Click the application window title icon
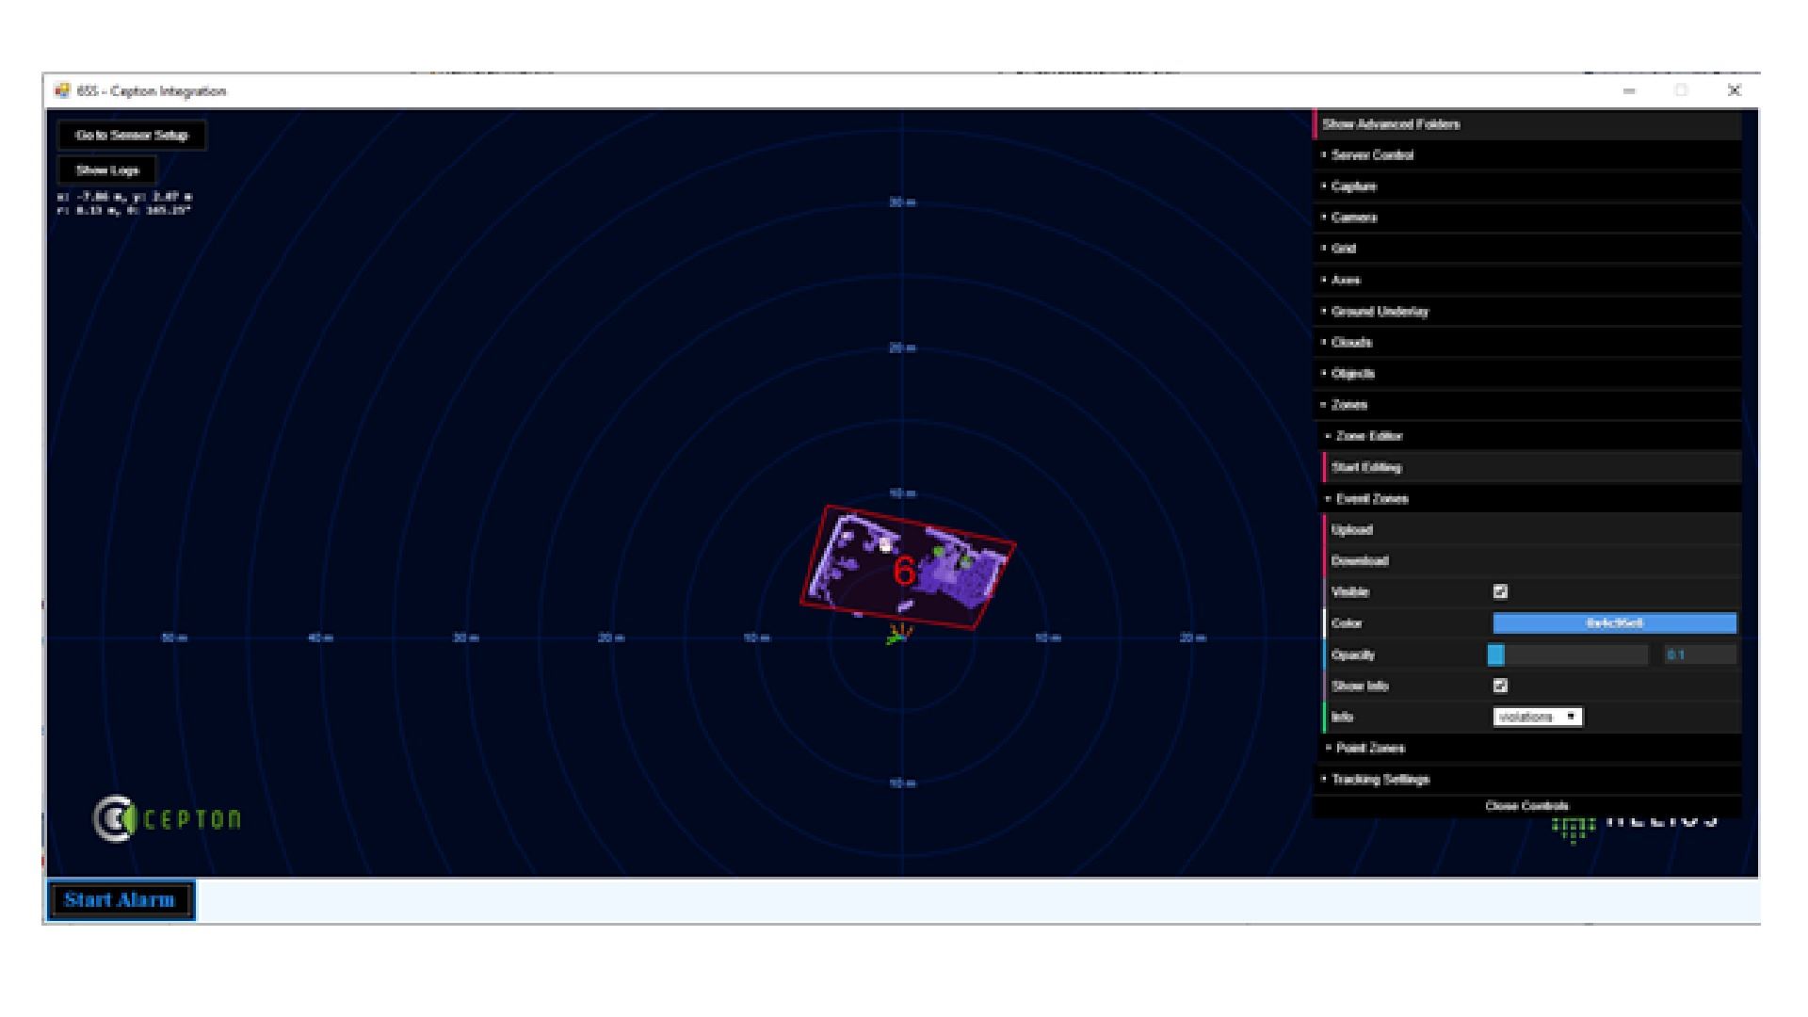 point(62,90)
